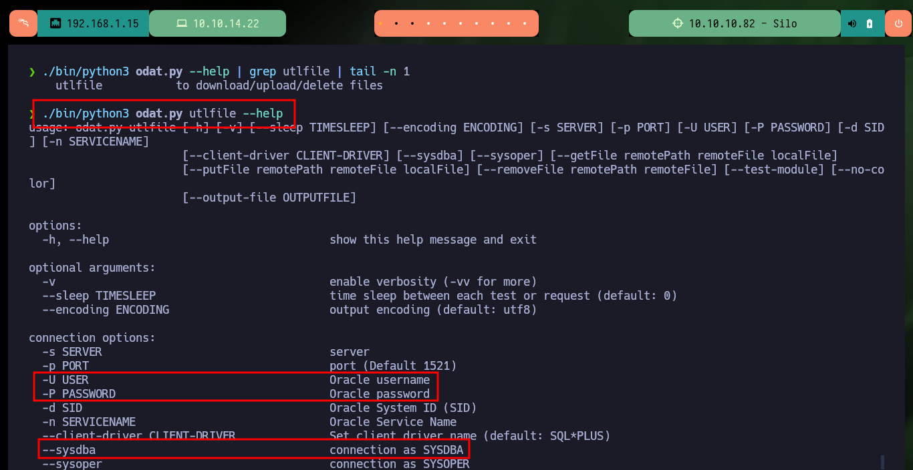Click the laptop icon beside 10.10.14.22
Image resolution: width=913 pixels, height=470 pixels.
[182, 23]
